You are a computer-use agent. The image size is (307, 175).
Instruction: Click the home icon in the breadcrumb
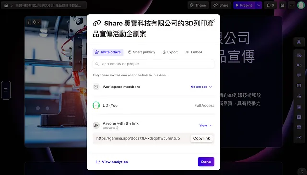[x=6, y=5]
